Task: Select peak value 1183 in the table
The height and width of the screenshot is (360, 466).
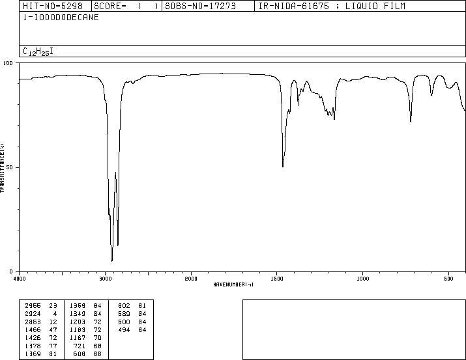Action: click(x=78, y=330)
